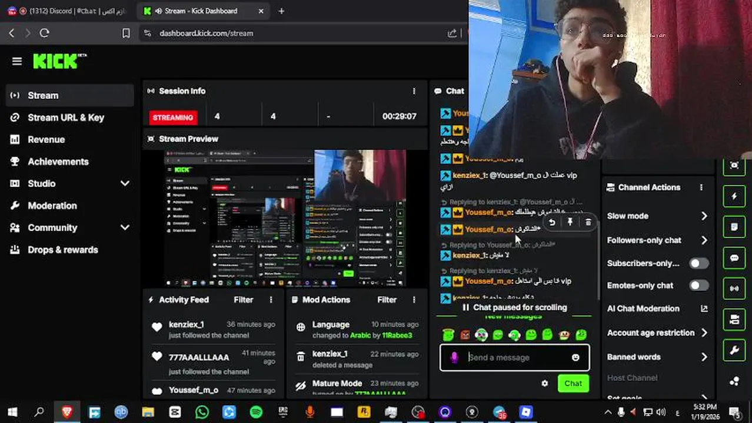
Task: Open chat settings gear icon
Action: [545, 383]
